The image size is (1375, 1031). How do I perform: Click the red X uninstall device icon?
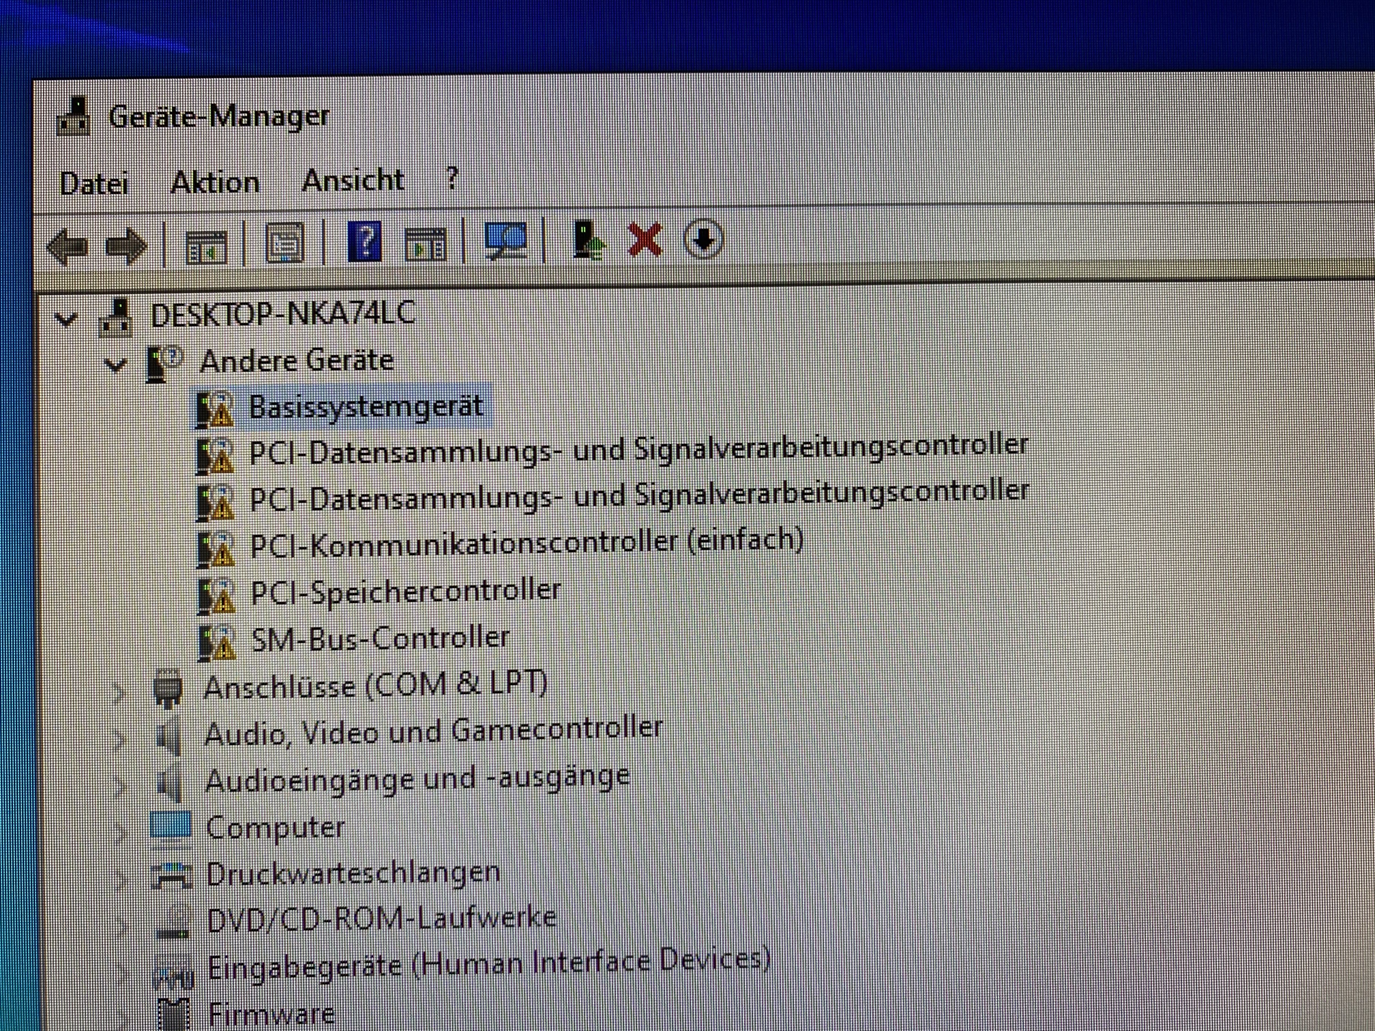point(645,240)
